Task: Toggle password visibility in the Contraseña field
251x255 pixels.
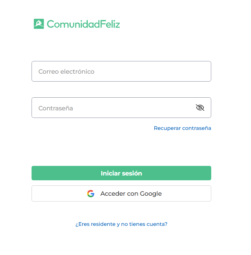Action: [x=200, y=108]
